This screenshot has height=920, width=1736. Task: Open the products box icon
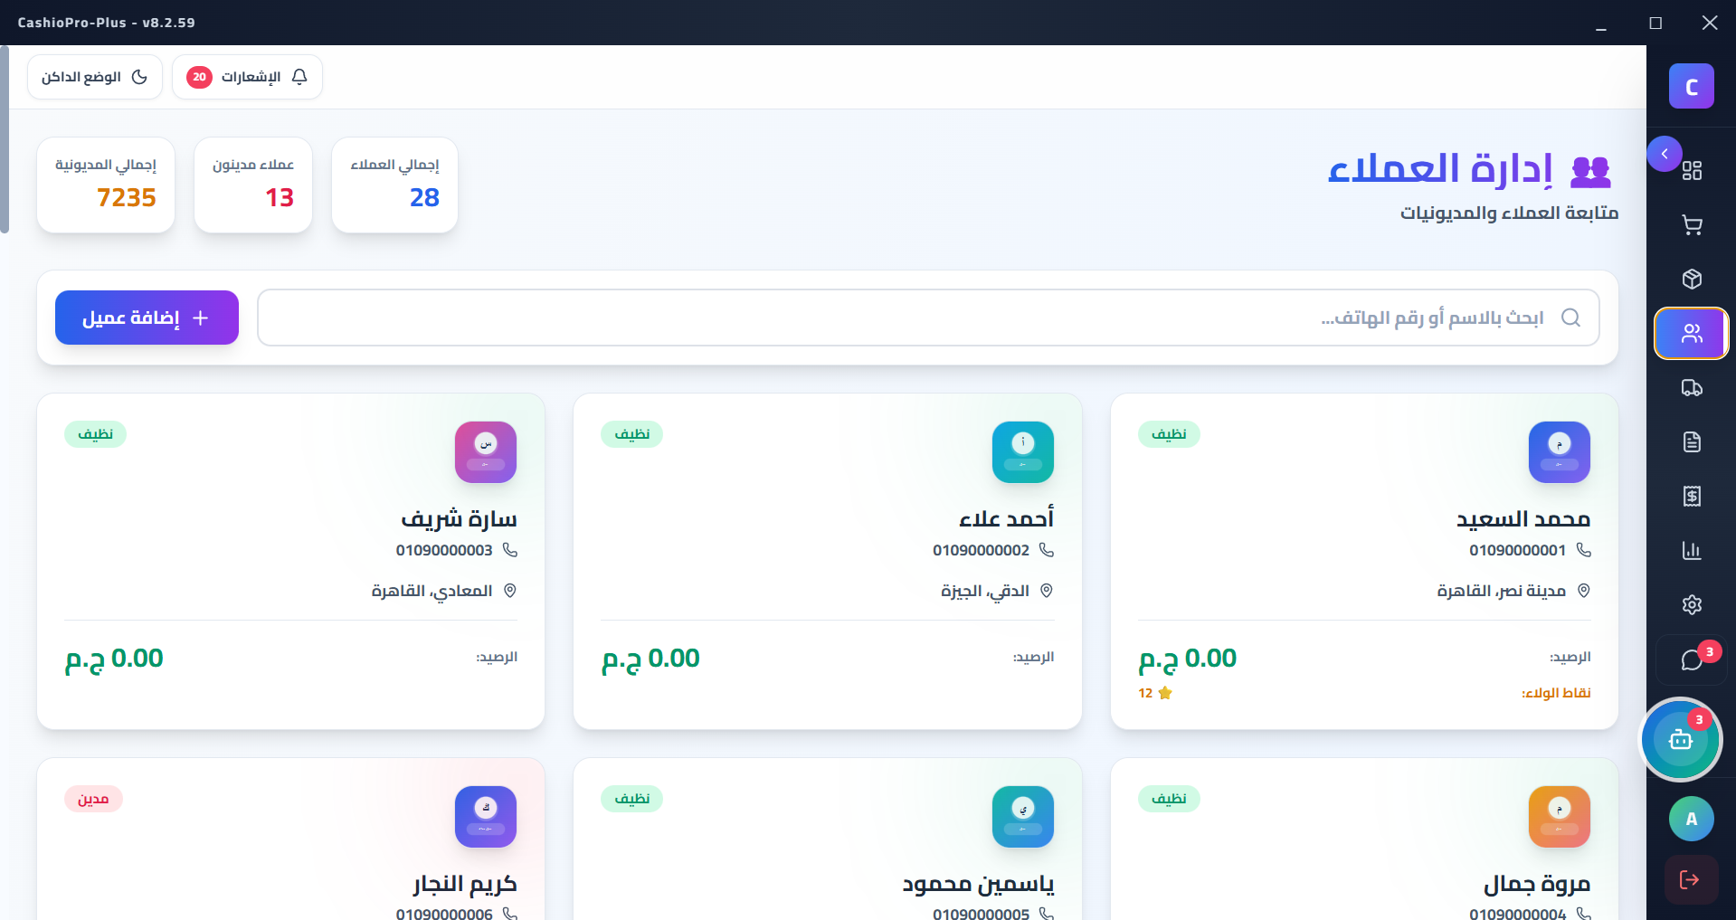(1692, 279)
